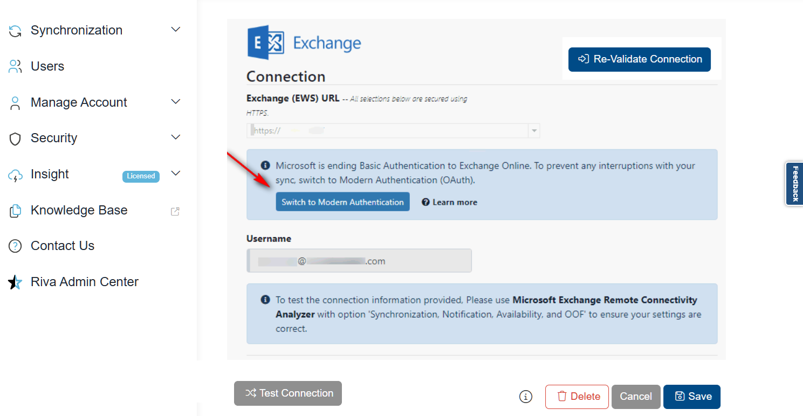Click the info icon beside the Delete button
803x416 pixels.
coord(526,397)
